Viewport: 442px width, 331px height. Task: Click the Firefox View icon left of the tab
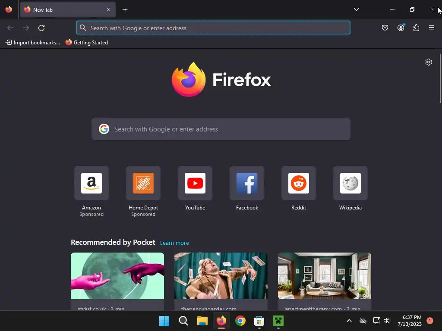9,9
